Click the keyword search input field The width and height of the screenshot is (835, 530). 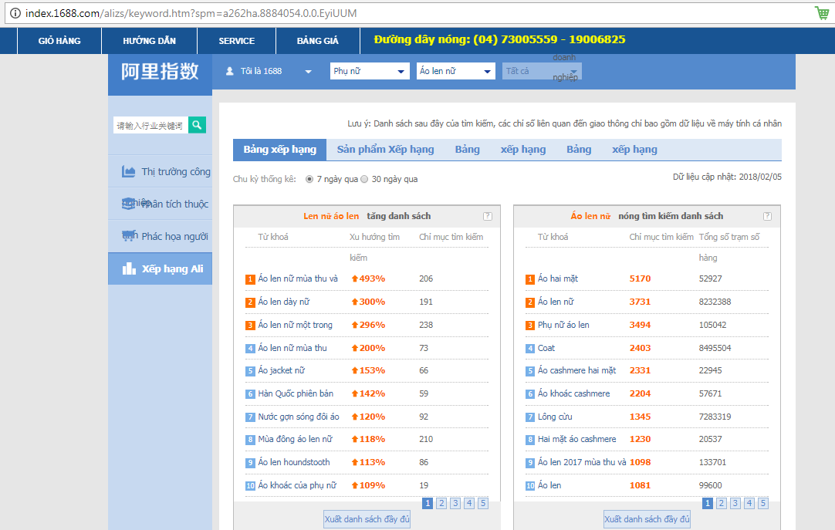coord(150,125)
